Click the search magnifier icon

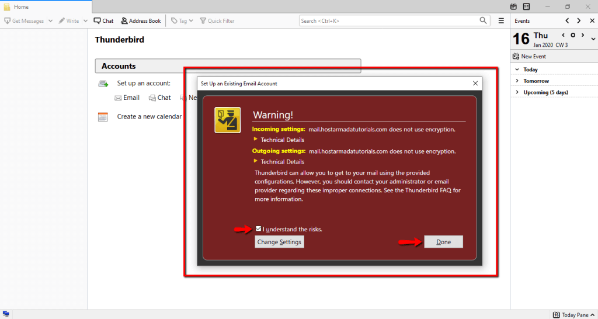(x=483, y=20)
